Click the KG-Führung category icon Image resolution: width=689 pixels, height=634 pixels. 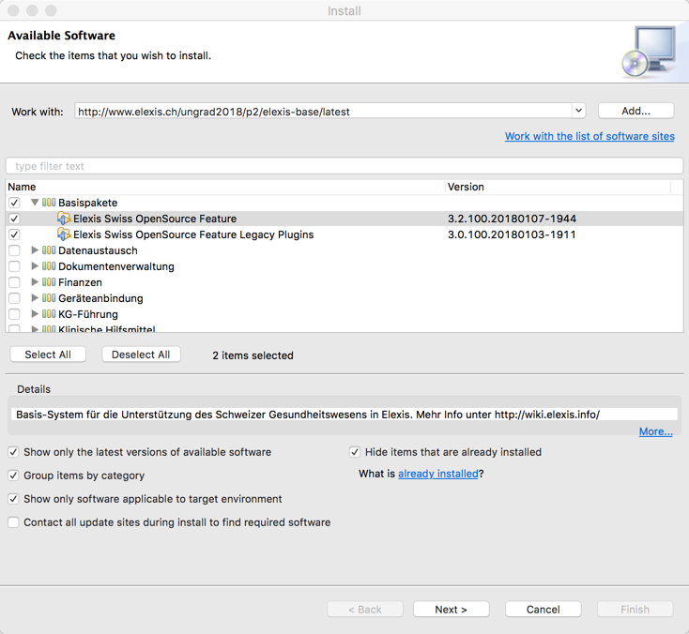49,314
